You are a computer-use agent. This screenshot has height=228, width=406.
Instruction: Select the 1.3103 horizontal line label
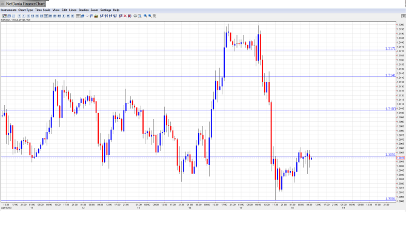(390, 109)
